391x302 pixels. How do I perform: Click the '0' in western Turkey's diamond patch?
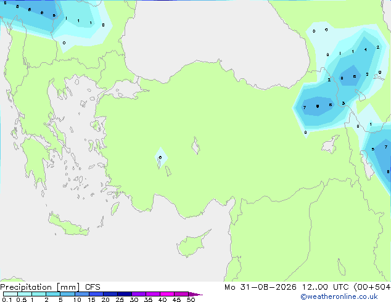pyautogui.click(x=160, y=158)
